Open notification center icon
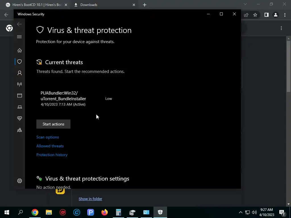291x218 pixels. click(282, 212)
